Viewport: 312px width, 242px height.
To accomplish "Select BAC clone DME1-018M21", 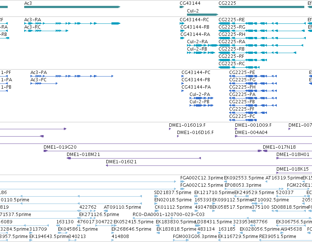I will (134, 159).
